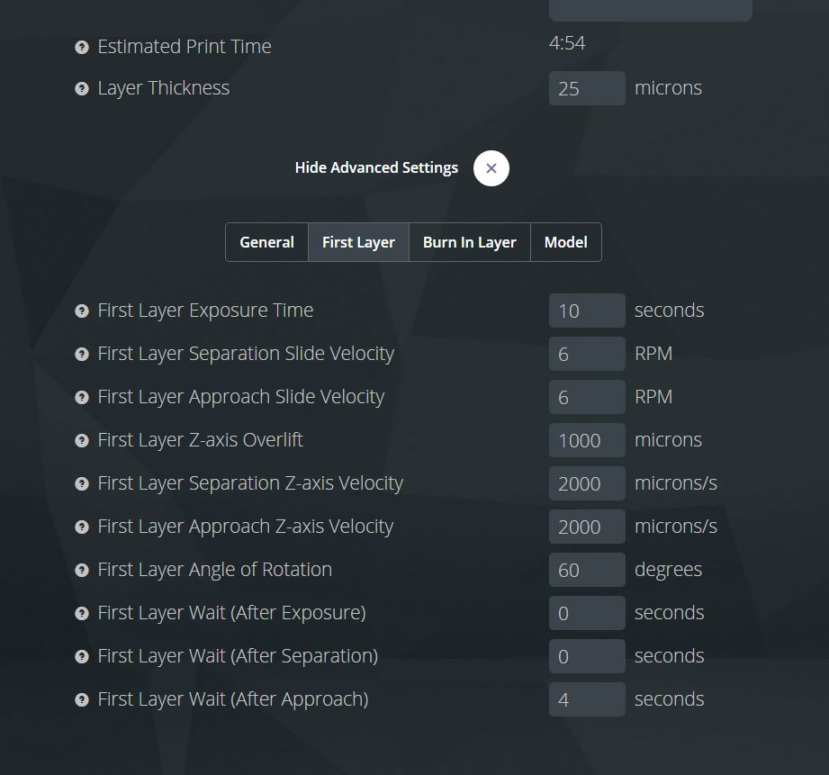Show help for First Layer Separation Slide Velocity
829x775 pixels.
[82, 354]
